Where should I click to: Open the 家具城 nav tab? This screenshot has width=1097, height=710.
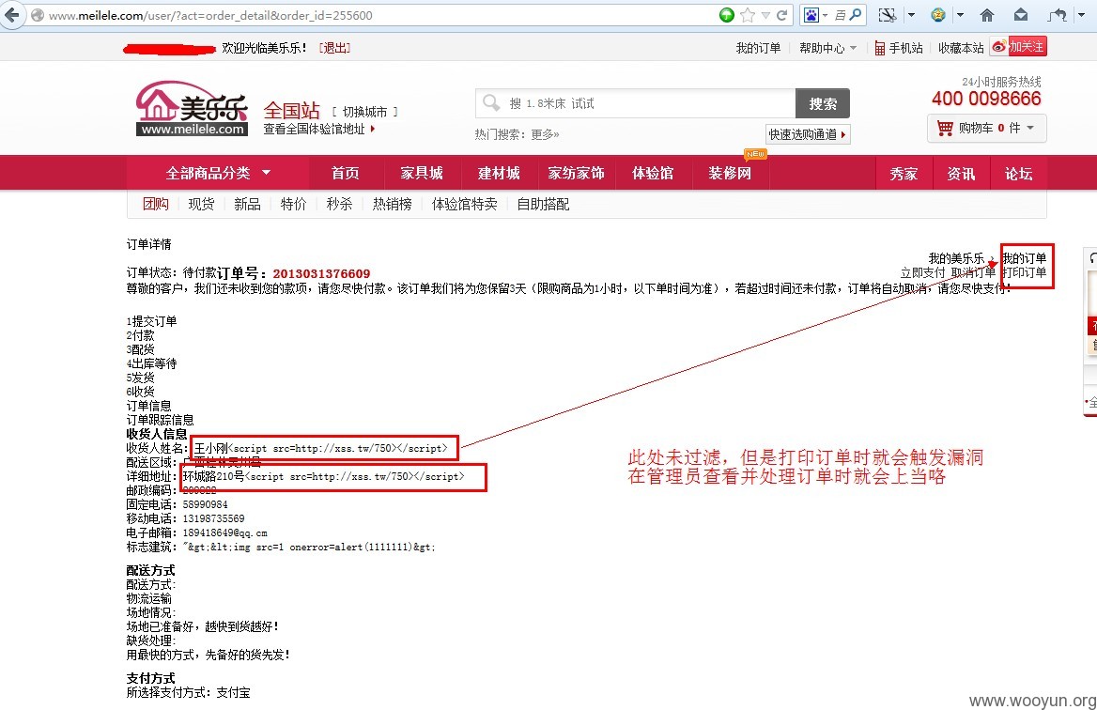[422, 173]
